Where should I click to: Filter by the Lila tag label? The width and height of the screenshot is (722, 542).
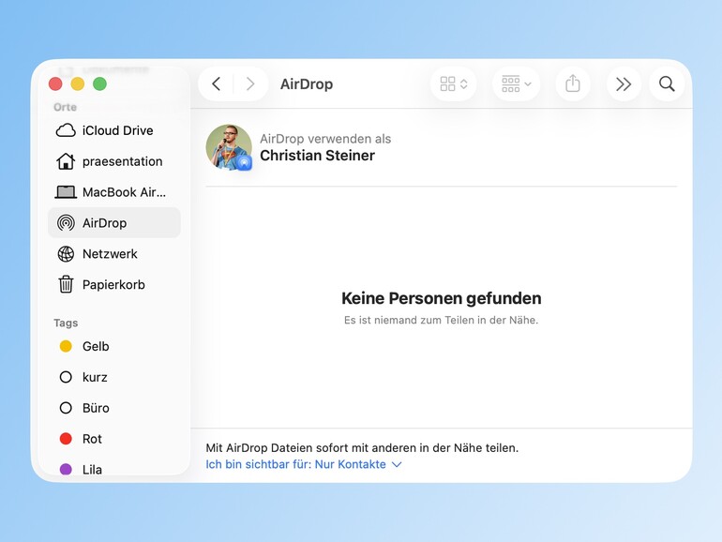pyautogui.click(x=92, y=470)
